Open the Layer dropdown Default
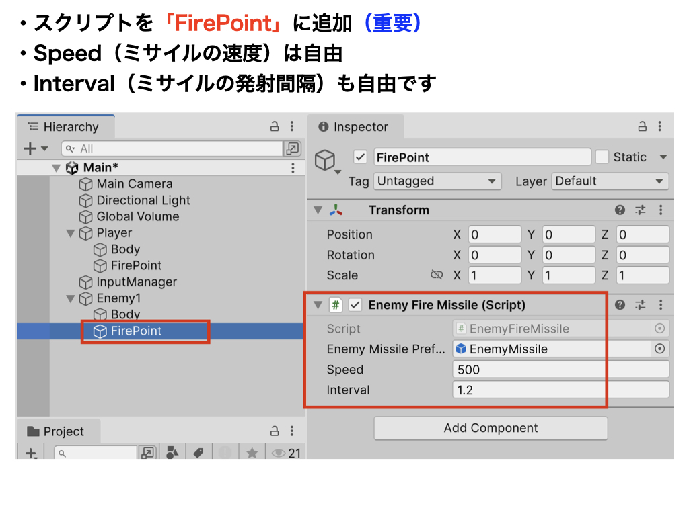 [610, 181]
